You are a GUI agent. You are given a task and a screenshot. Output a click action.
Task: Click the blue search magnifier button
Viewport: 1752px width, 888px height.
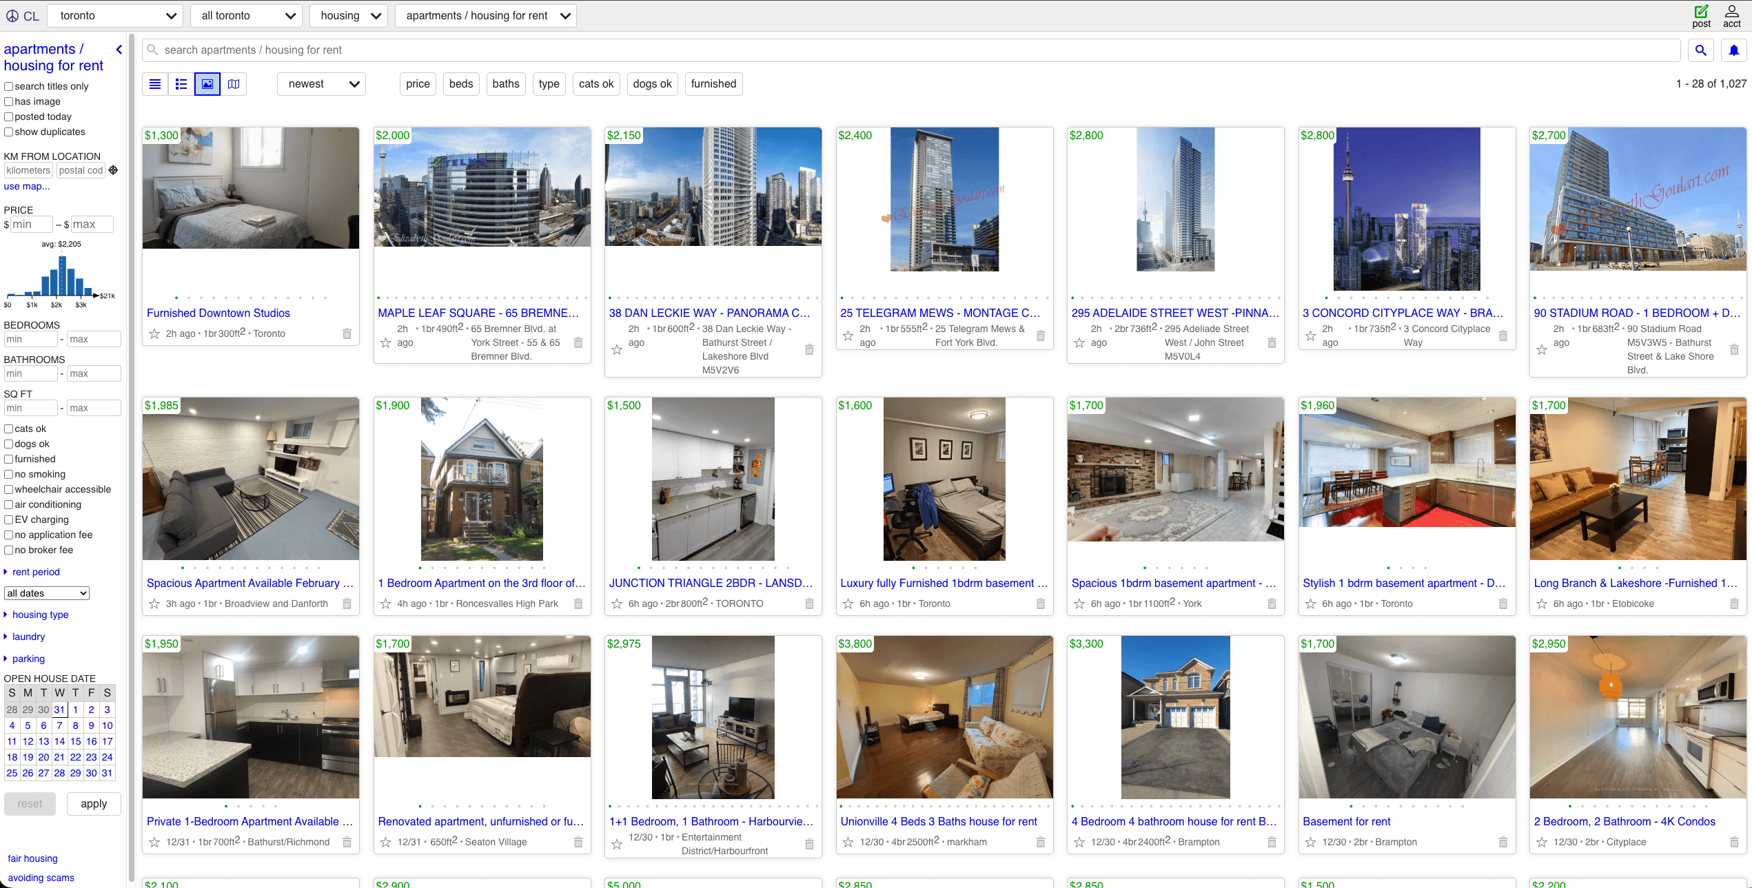pos(1700,50)
